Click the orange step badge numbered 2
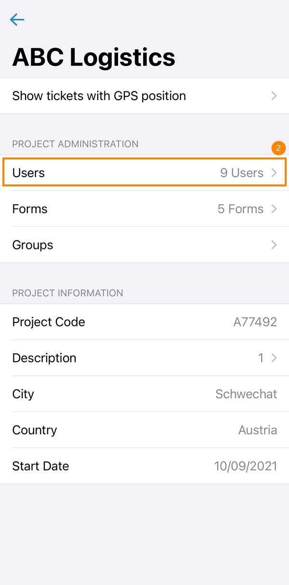This screenshot has width=289, height=585. (278, 148)
